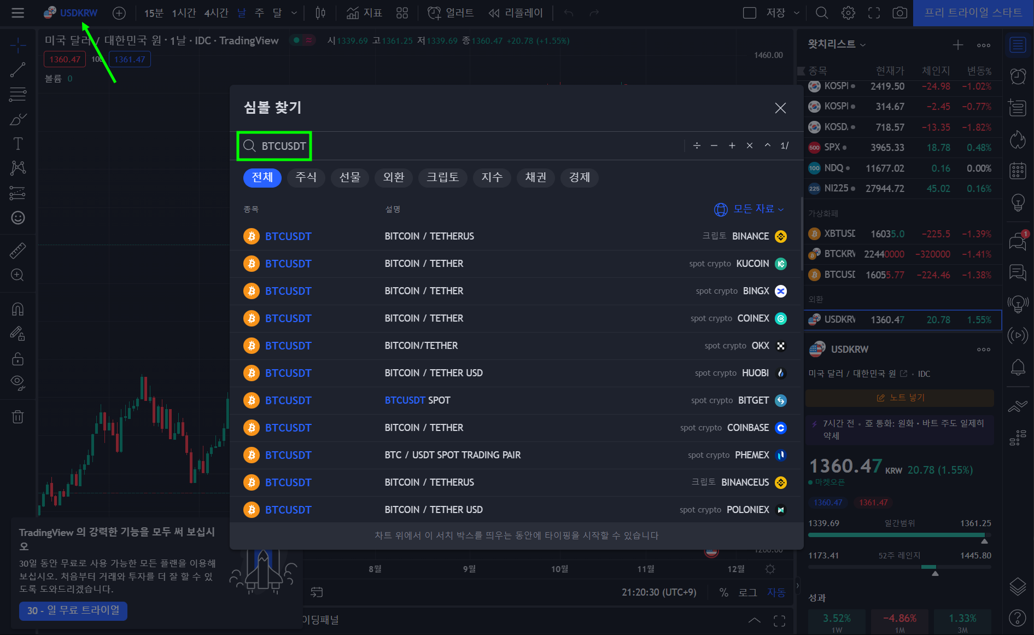Select the 1시간 timeframe

click(x=184, y=13)
